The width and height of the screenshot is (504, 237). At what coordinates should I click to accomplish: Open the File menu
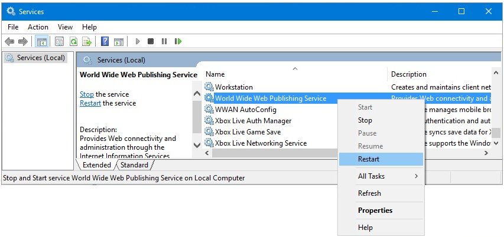pyautogui.click(x=13, y=27)
